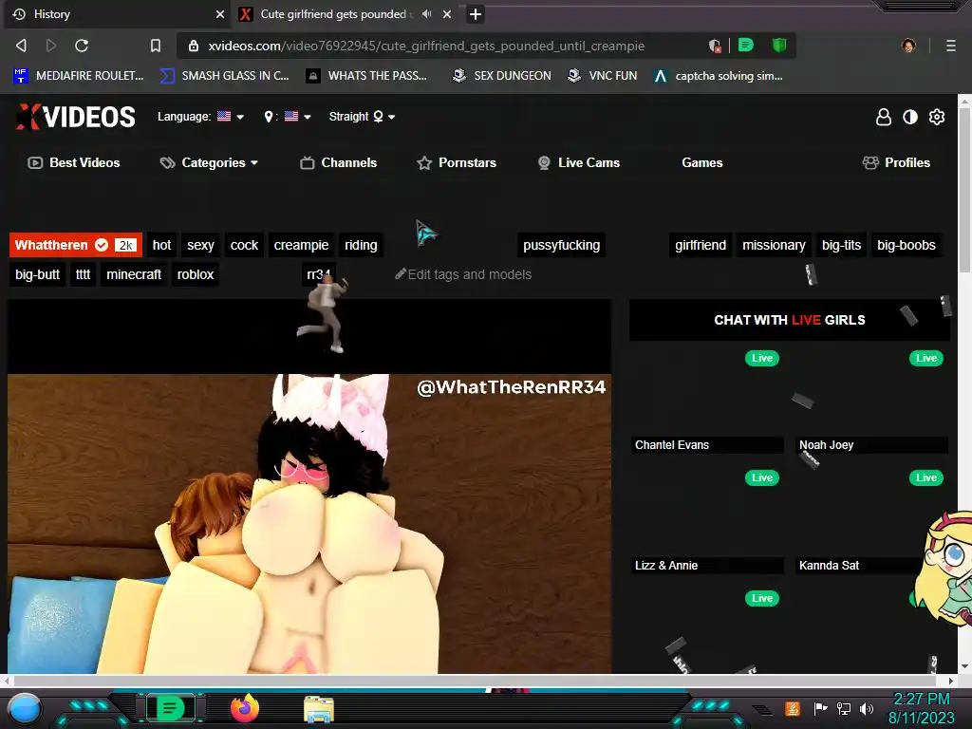Screen dimensions: 972x729
Task: Open the Live Cams section
Action: [579, 162]
